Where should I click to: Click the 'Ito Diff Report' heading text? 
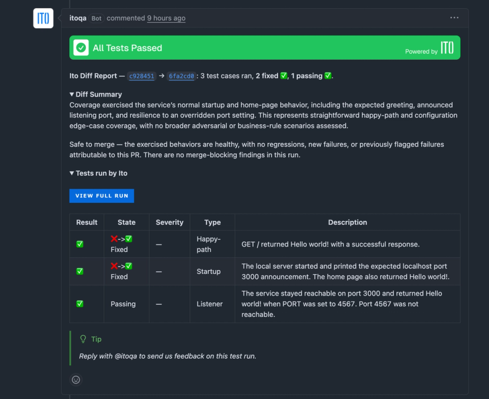click(93, 76)
